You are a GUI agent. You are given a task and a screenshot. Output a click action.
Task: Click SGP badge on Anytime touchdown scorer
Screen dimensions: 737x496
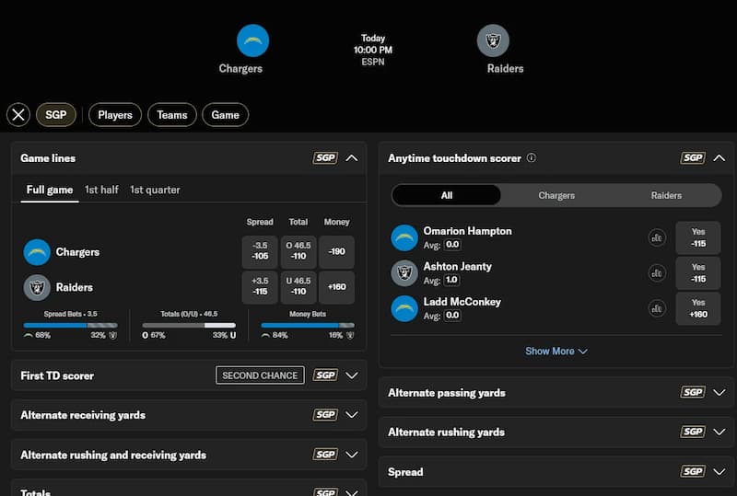693,158
